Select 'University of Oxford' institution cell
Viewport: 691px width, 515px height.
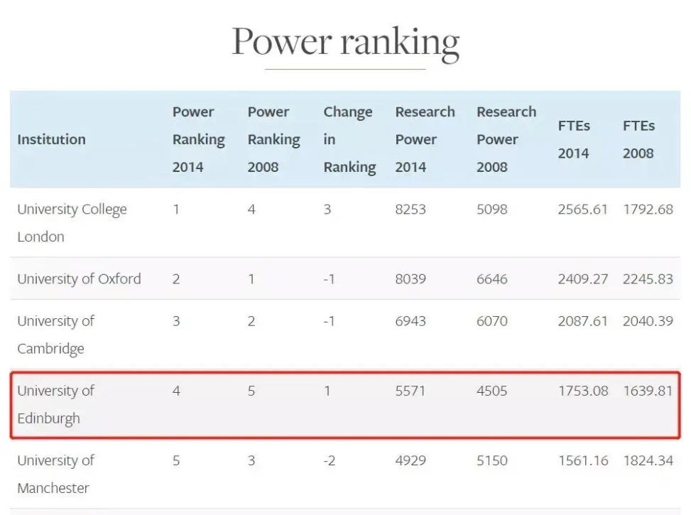click(x=80, y=278)
